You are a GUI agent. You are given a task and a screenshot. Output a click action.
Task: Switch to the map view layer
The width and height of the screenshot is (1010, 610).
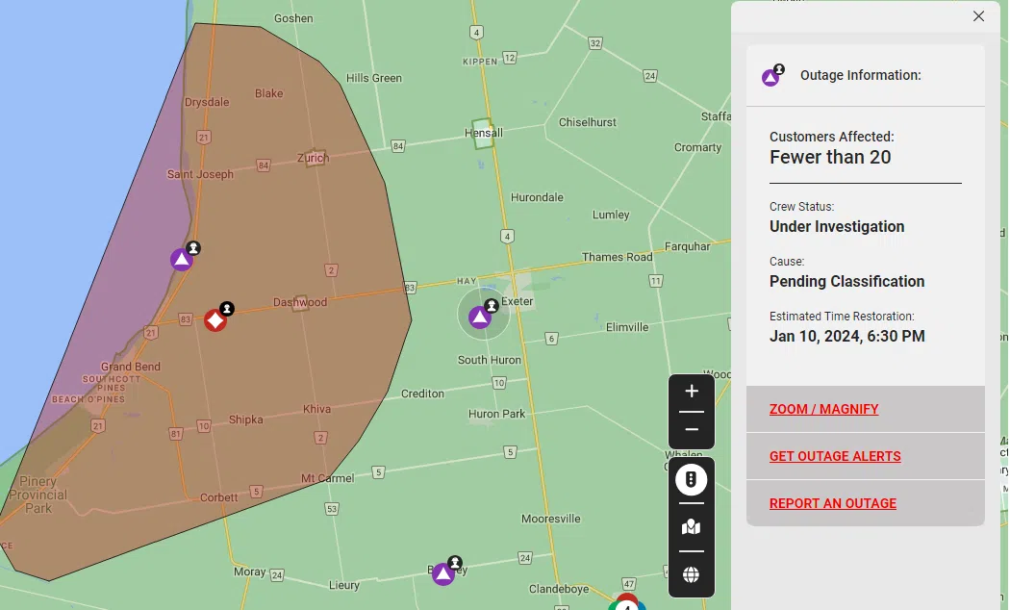(691, 527)
